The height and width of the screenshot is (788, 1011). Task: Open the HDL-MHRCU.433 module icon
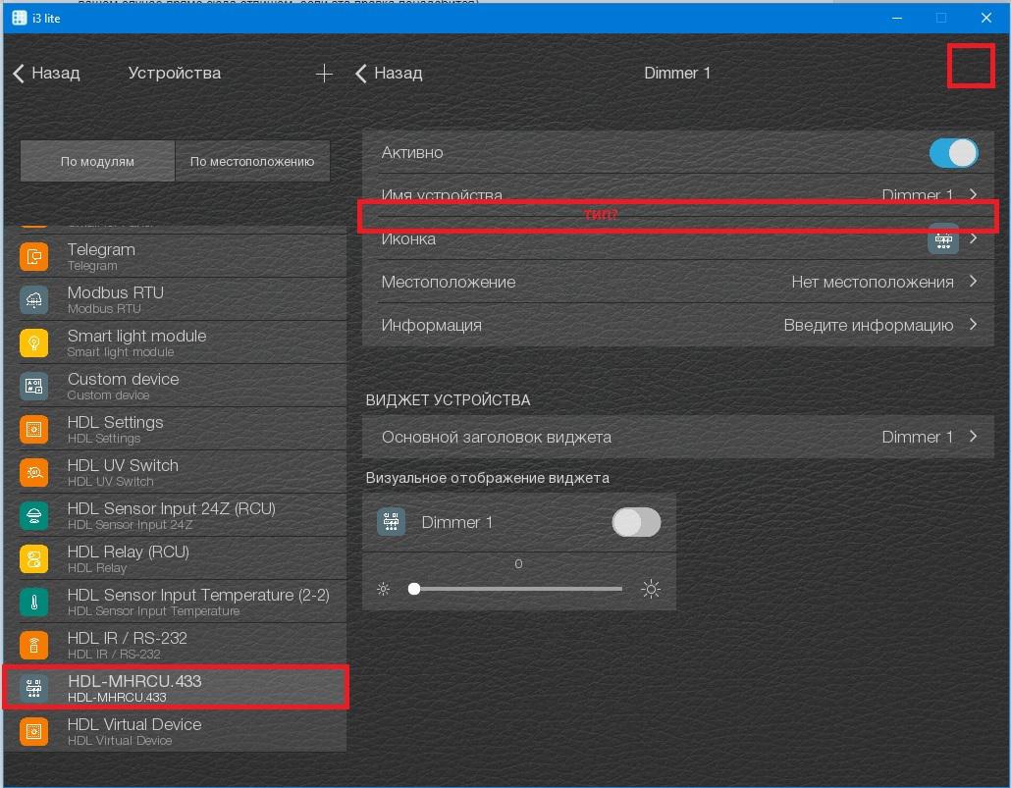point(34,689)
